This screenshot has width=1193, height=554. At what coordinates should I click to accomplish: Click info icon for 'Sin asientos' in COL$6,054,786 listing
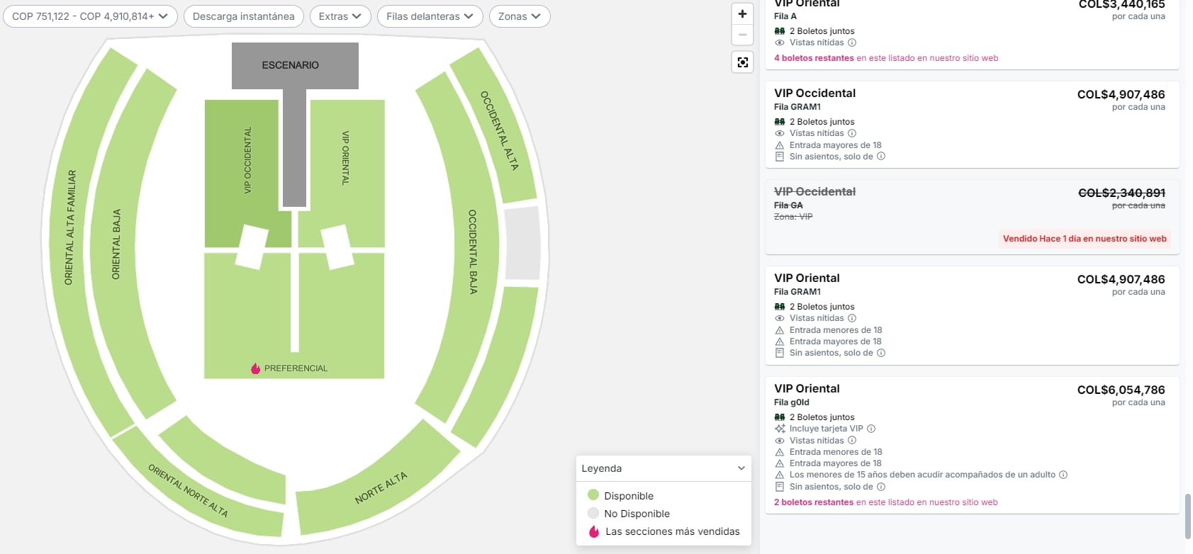coord(881,487)
